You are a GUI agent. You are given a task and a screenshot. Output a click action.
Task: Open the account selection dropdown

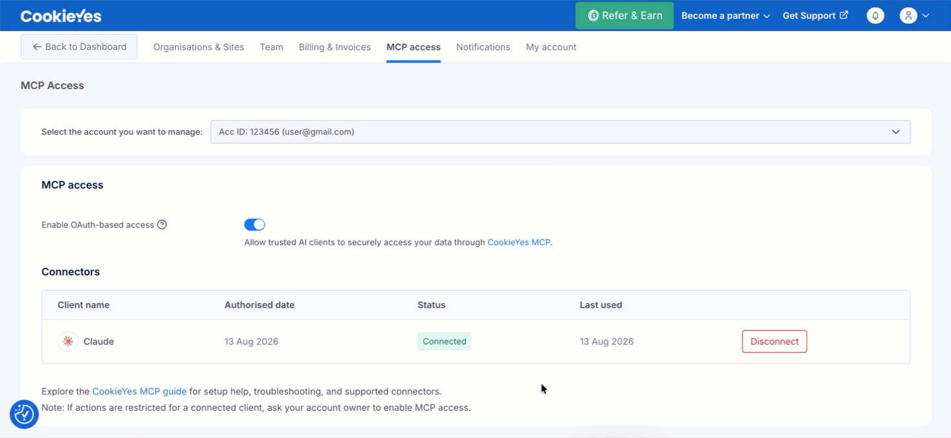coord(560,132)
